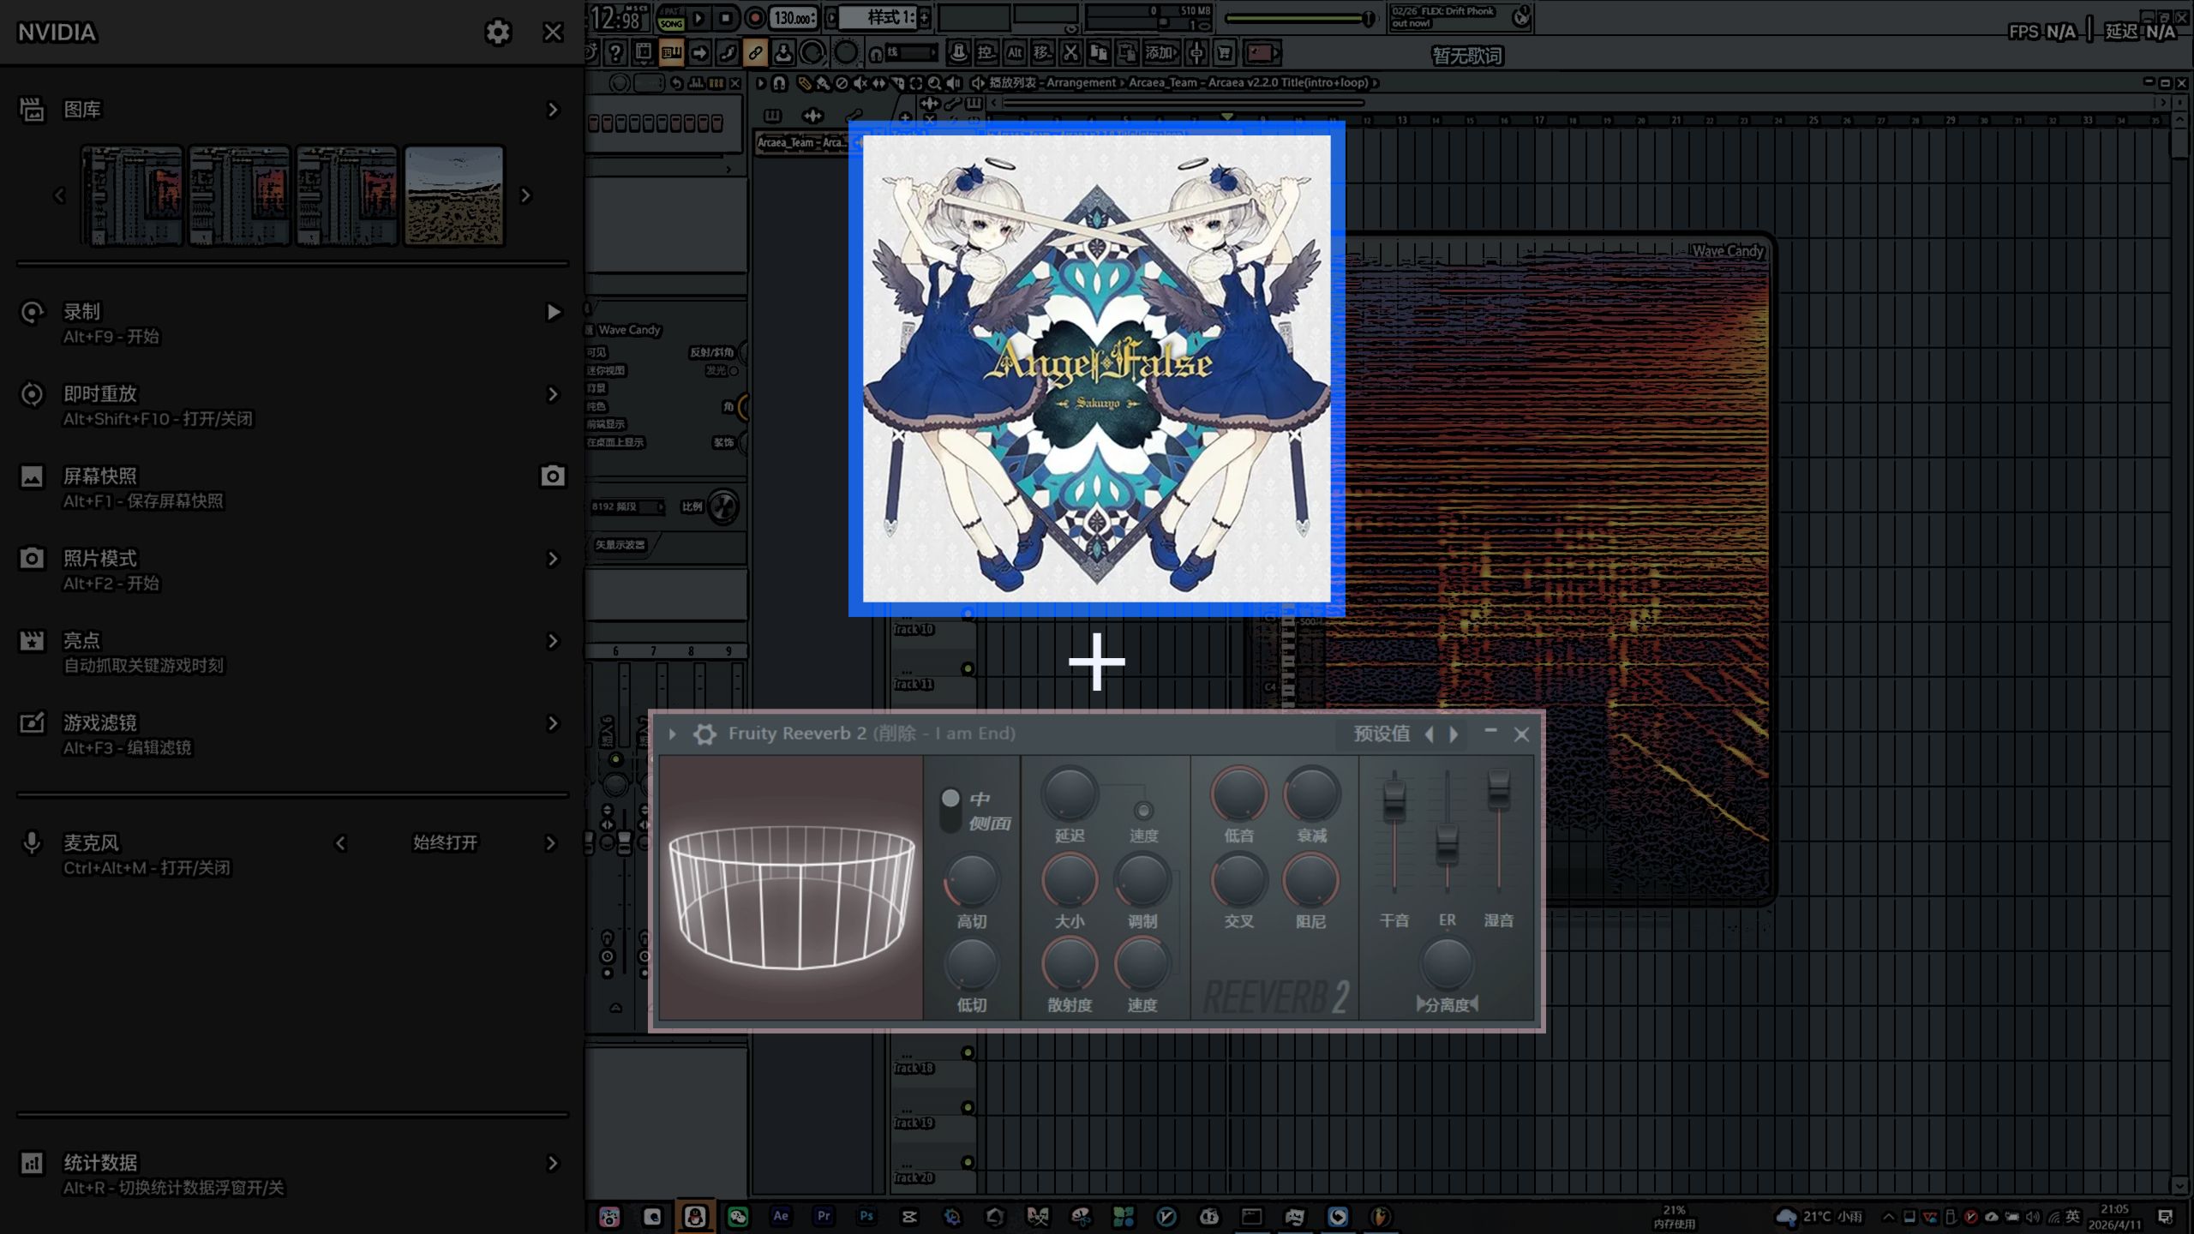Open After Effects from the taskbar

point(781,1216)
